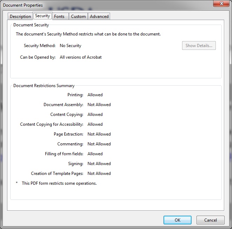Click the Printing restriction label
The width and height of the screenshot is (232, 229).
75,95
